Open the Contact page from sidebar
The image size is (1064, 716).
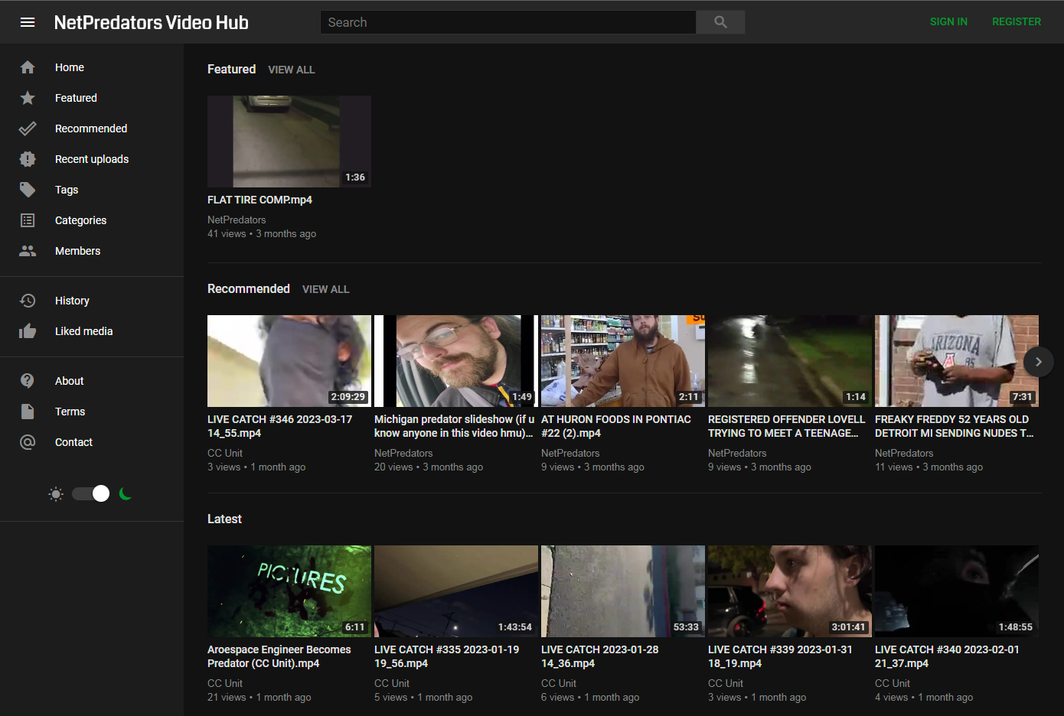(x=73, y=442)
